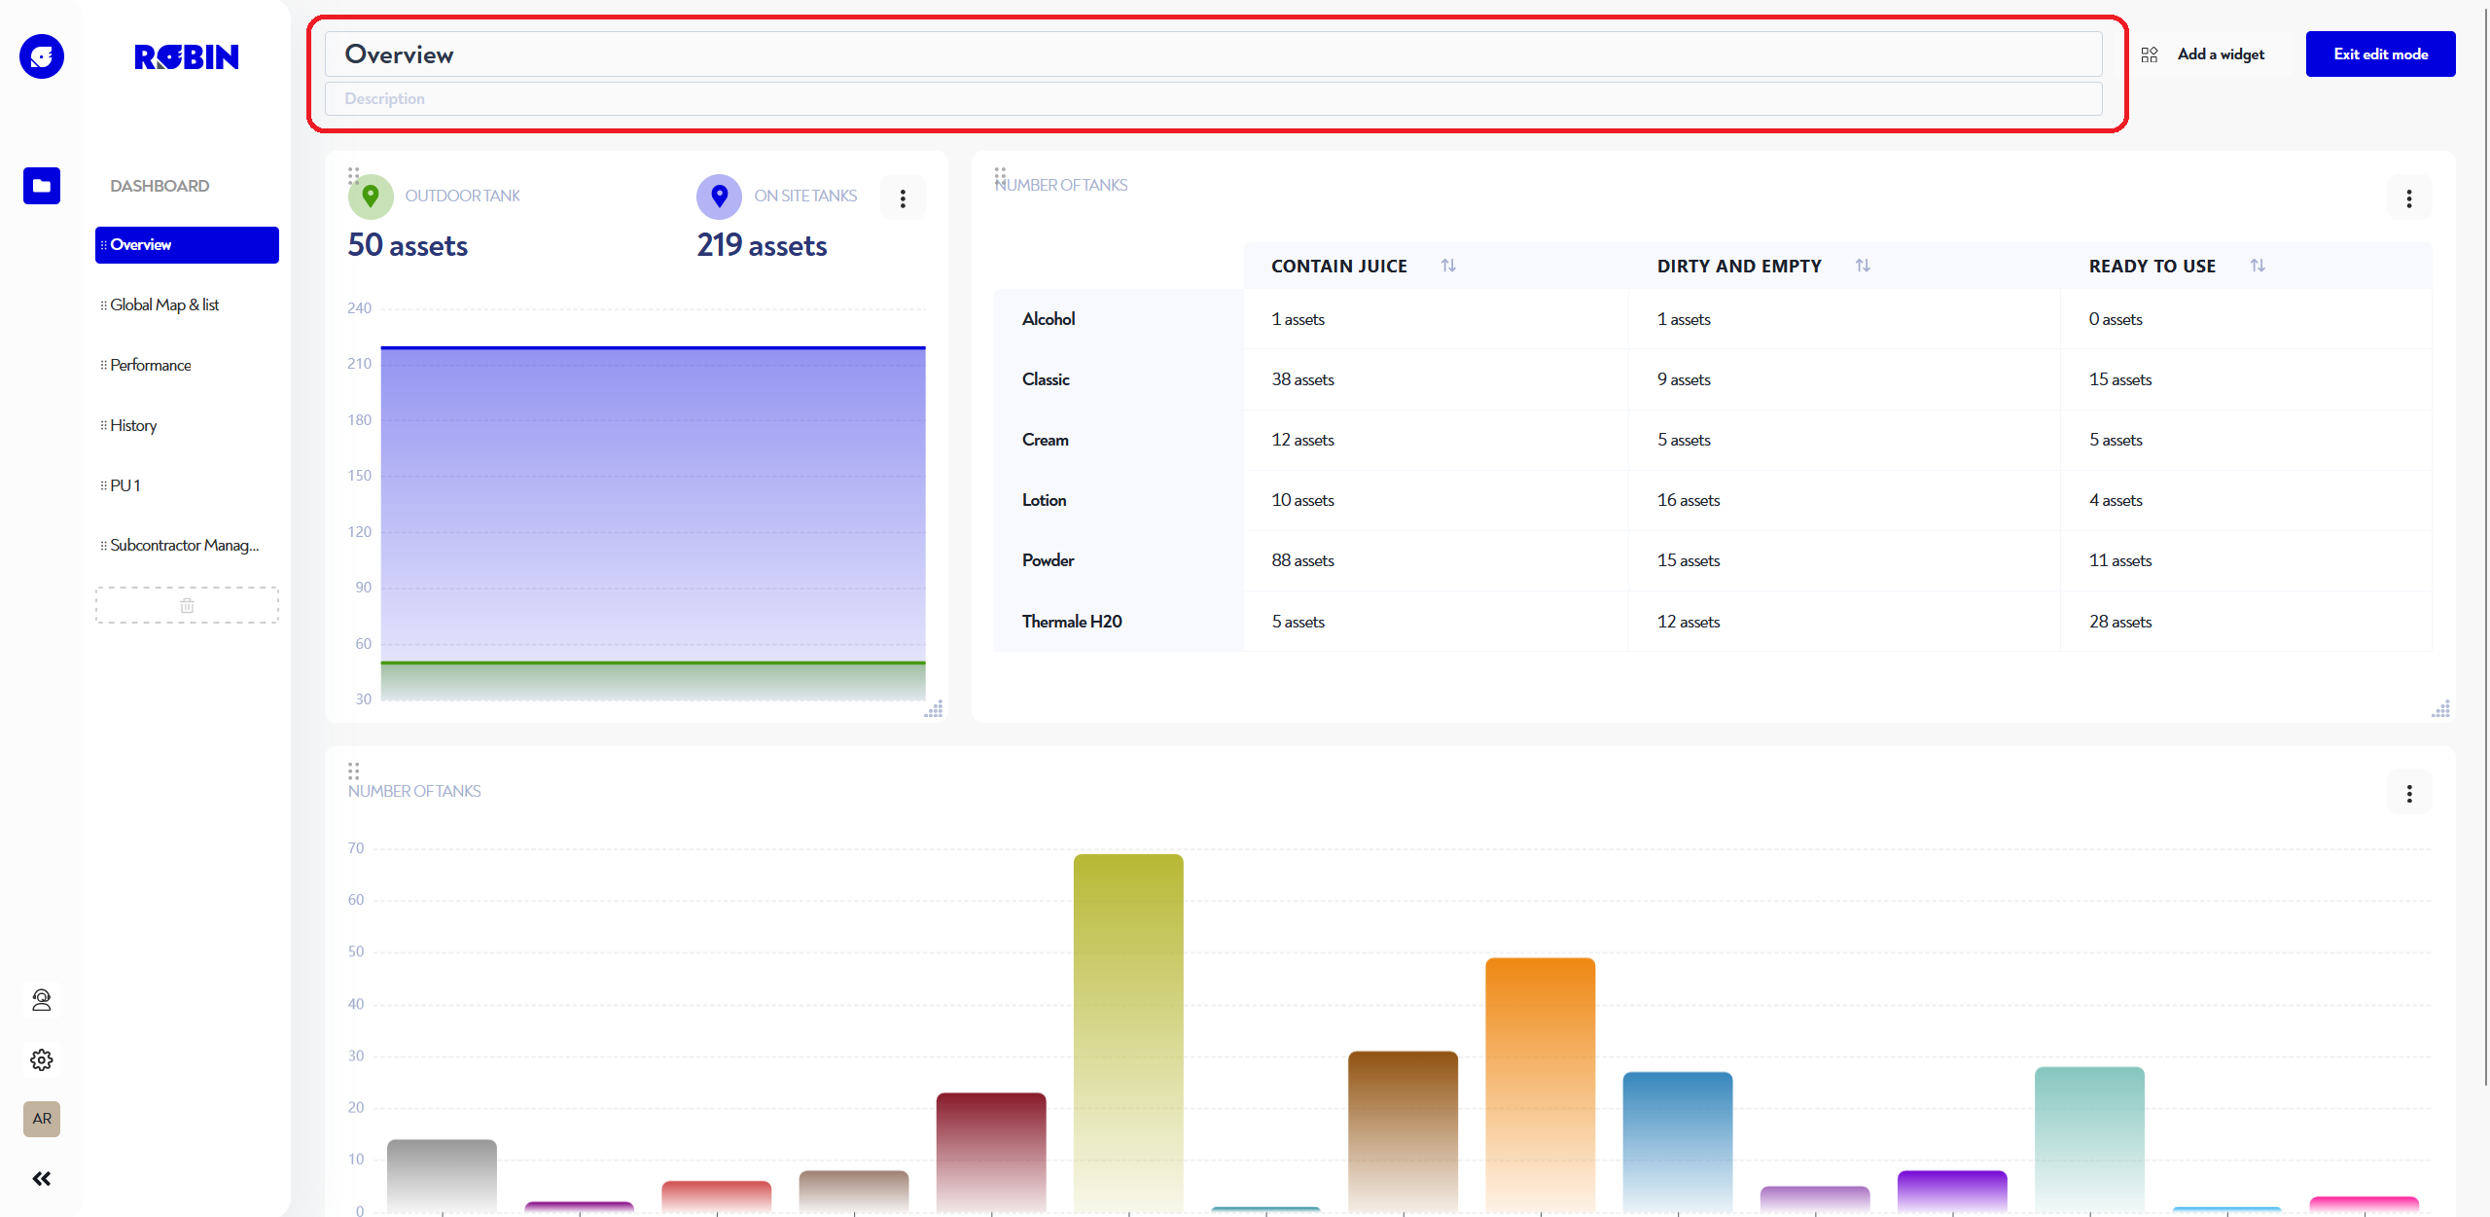Click the teal bar in the bar chart
Image resolution: width=2490 pixels, height=1217 pixels.
point(2089,1139)
